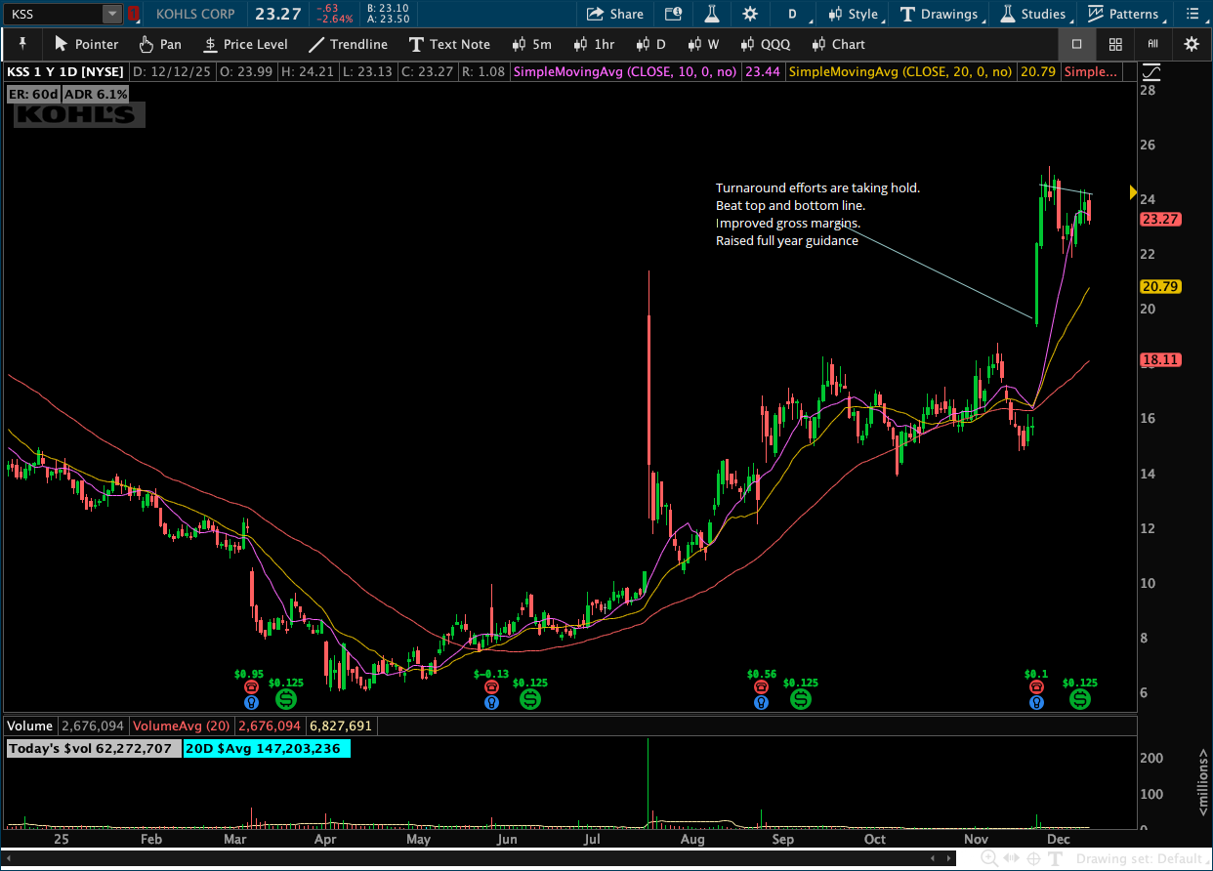Click the horizontal scrollbar left arrow at far left
Viewport: 1213px width, 871px height.
click(7, 857)
